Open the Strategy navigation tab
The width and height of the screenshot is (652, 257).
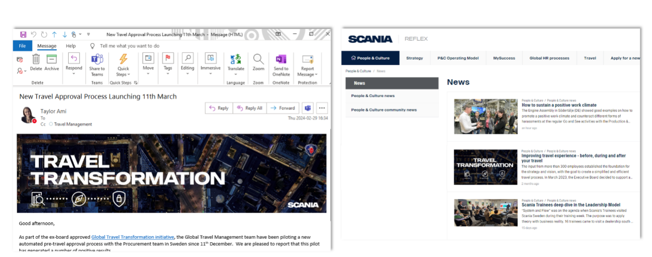click(415, 58)
